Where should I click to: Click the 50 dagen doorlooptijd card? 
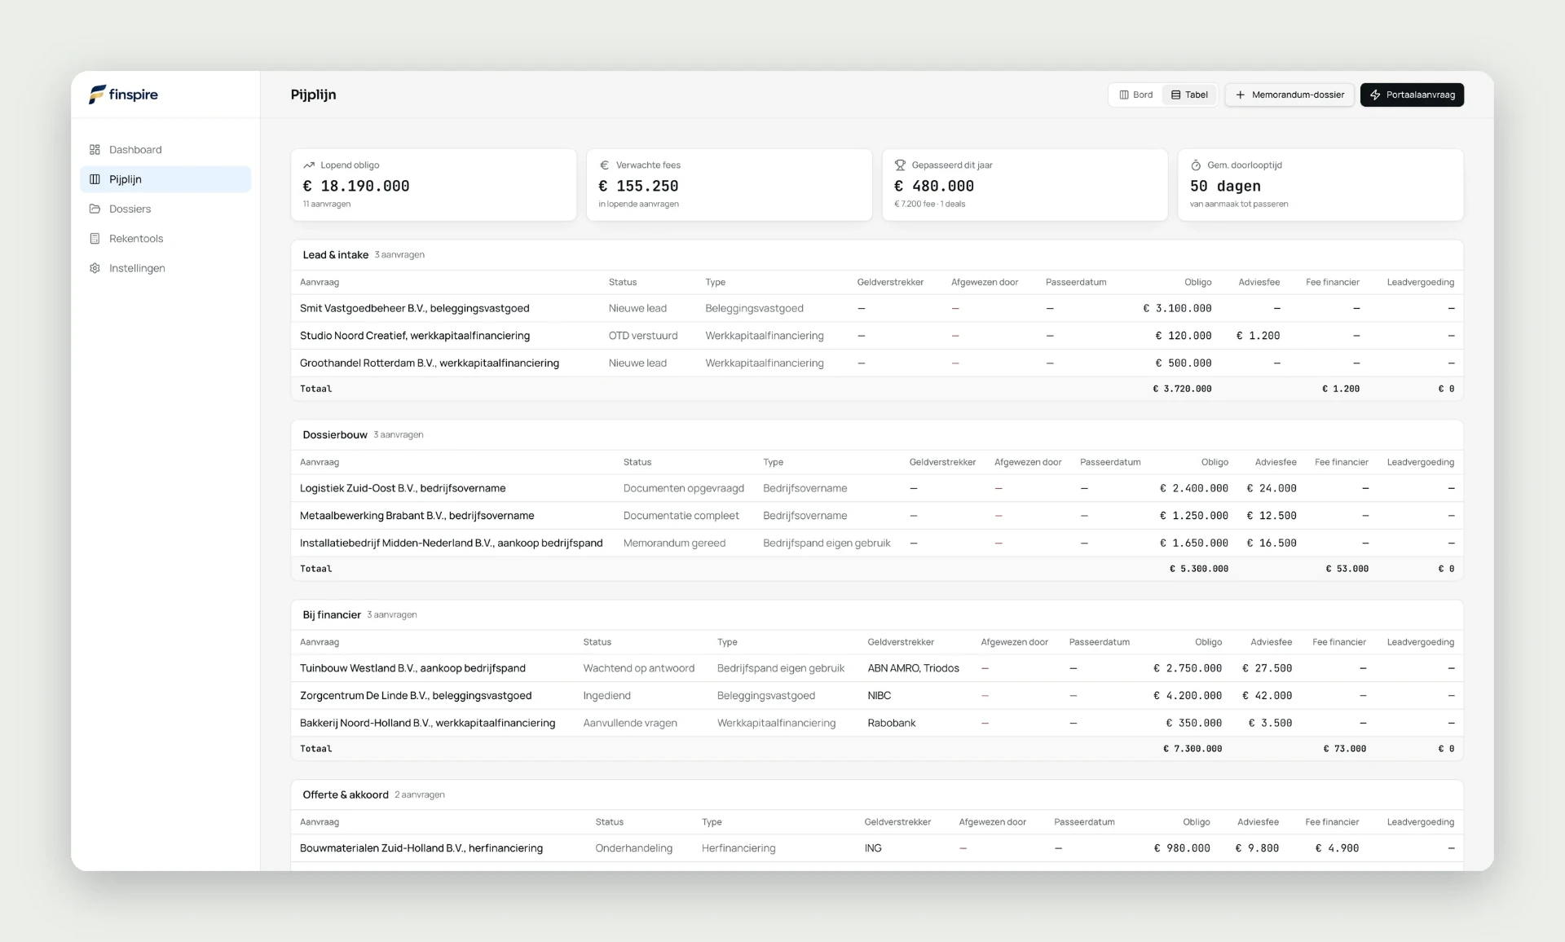(1320, 184)
